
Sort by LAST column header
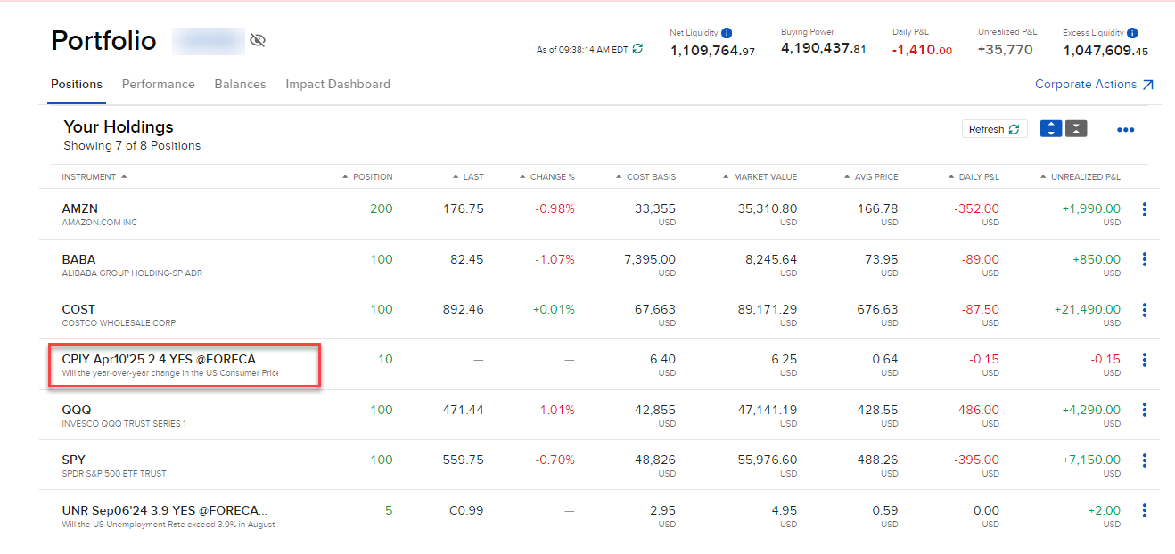coord(468,177)
